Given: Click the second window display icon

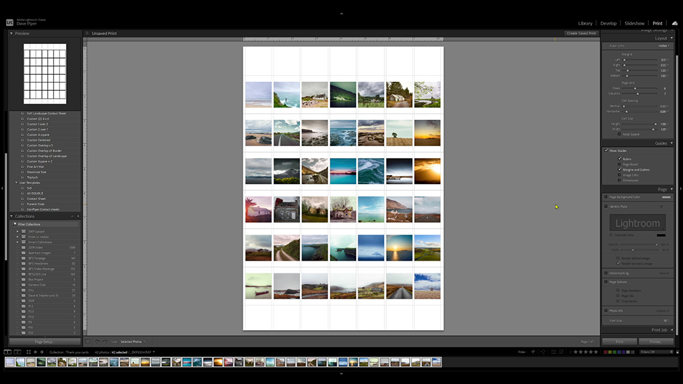Looking at the screenshot, I should pos(17,352).
